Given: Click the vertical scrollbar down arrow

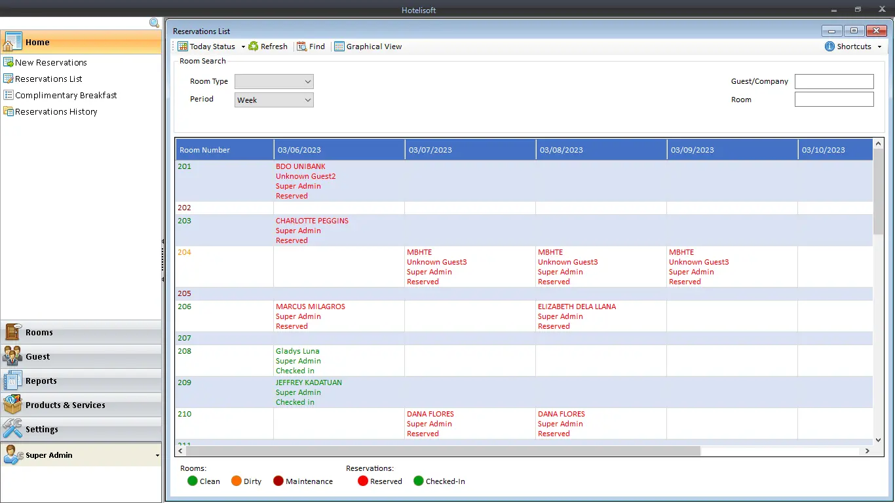Looking at the screenshot, I should 879,440.
